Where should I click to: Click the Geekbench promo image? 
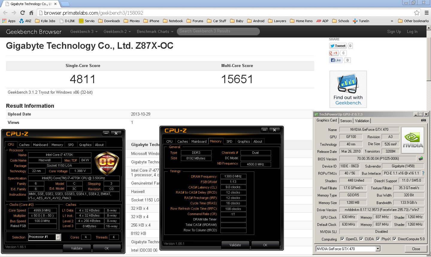coord(348,89)
